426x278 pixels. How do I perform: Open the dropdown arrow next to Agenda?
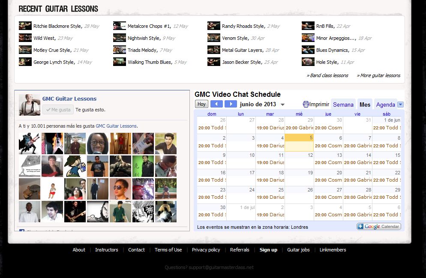tap(400, 104)
